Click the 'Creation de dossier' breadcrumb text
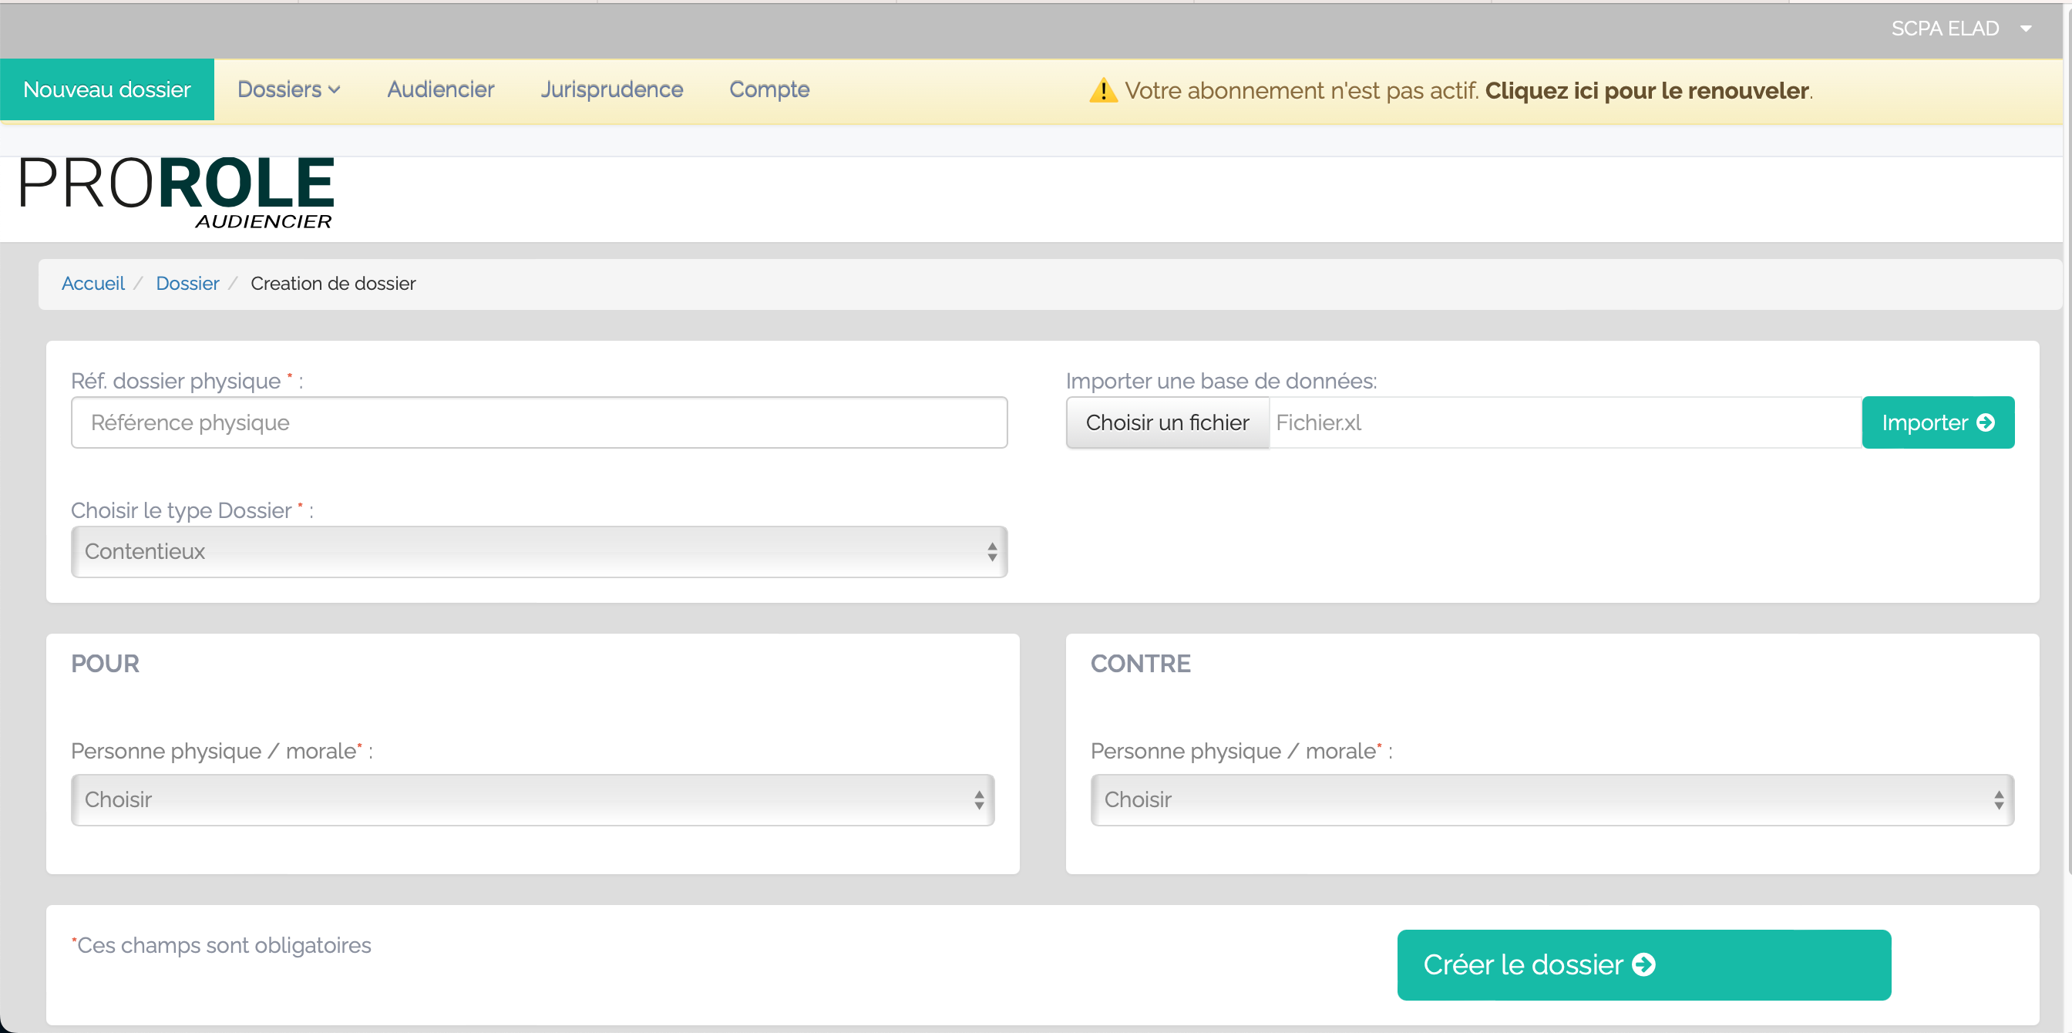 (333, 283)
